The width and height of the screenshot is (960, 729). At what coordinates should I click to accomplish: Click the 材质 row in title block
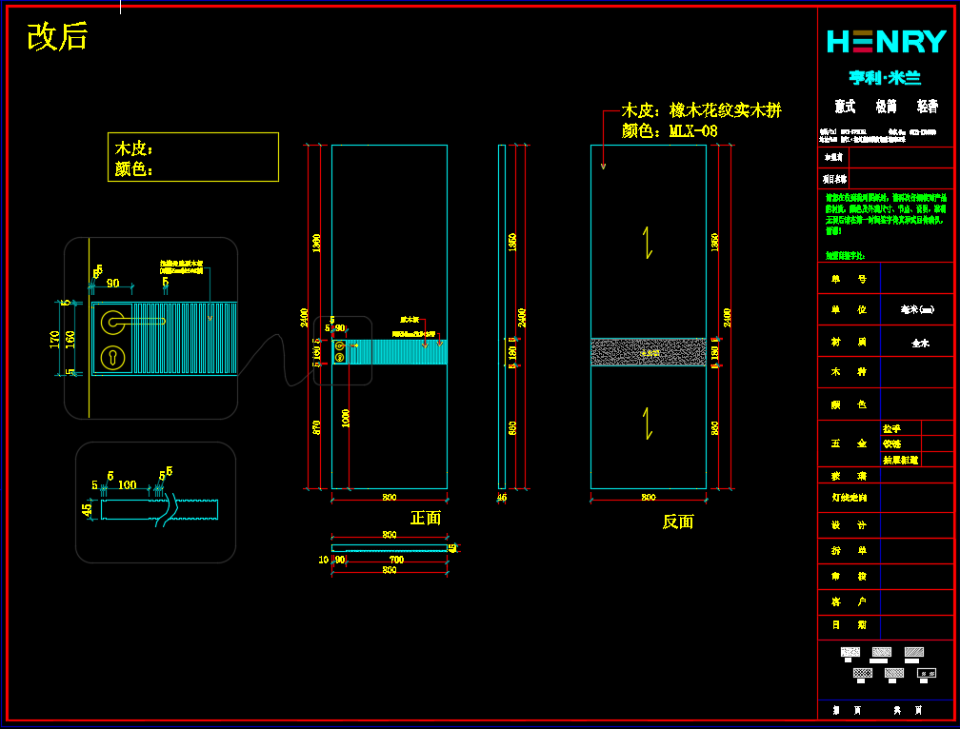click(849, 342)
